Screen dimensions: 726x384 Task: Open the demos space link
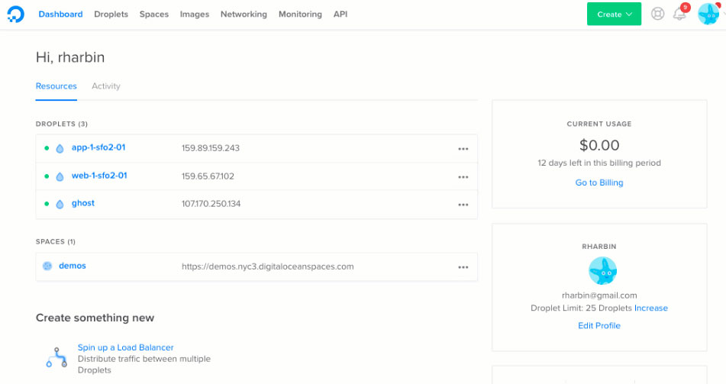pyautogui.click(x=73, y=266)
